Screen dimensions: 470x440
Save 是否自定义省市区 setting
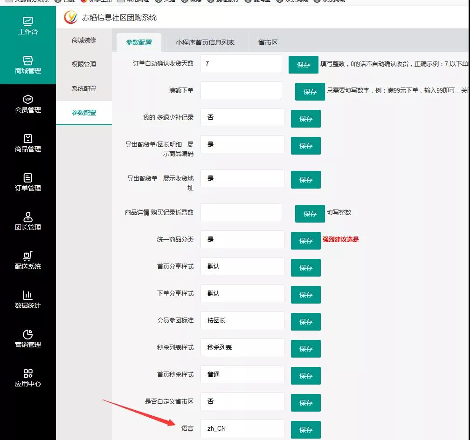[x=306, y=403]
